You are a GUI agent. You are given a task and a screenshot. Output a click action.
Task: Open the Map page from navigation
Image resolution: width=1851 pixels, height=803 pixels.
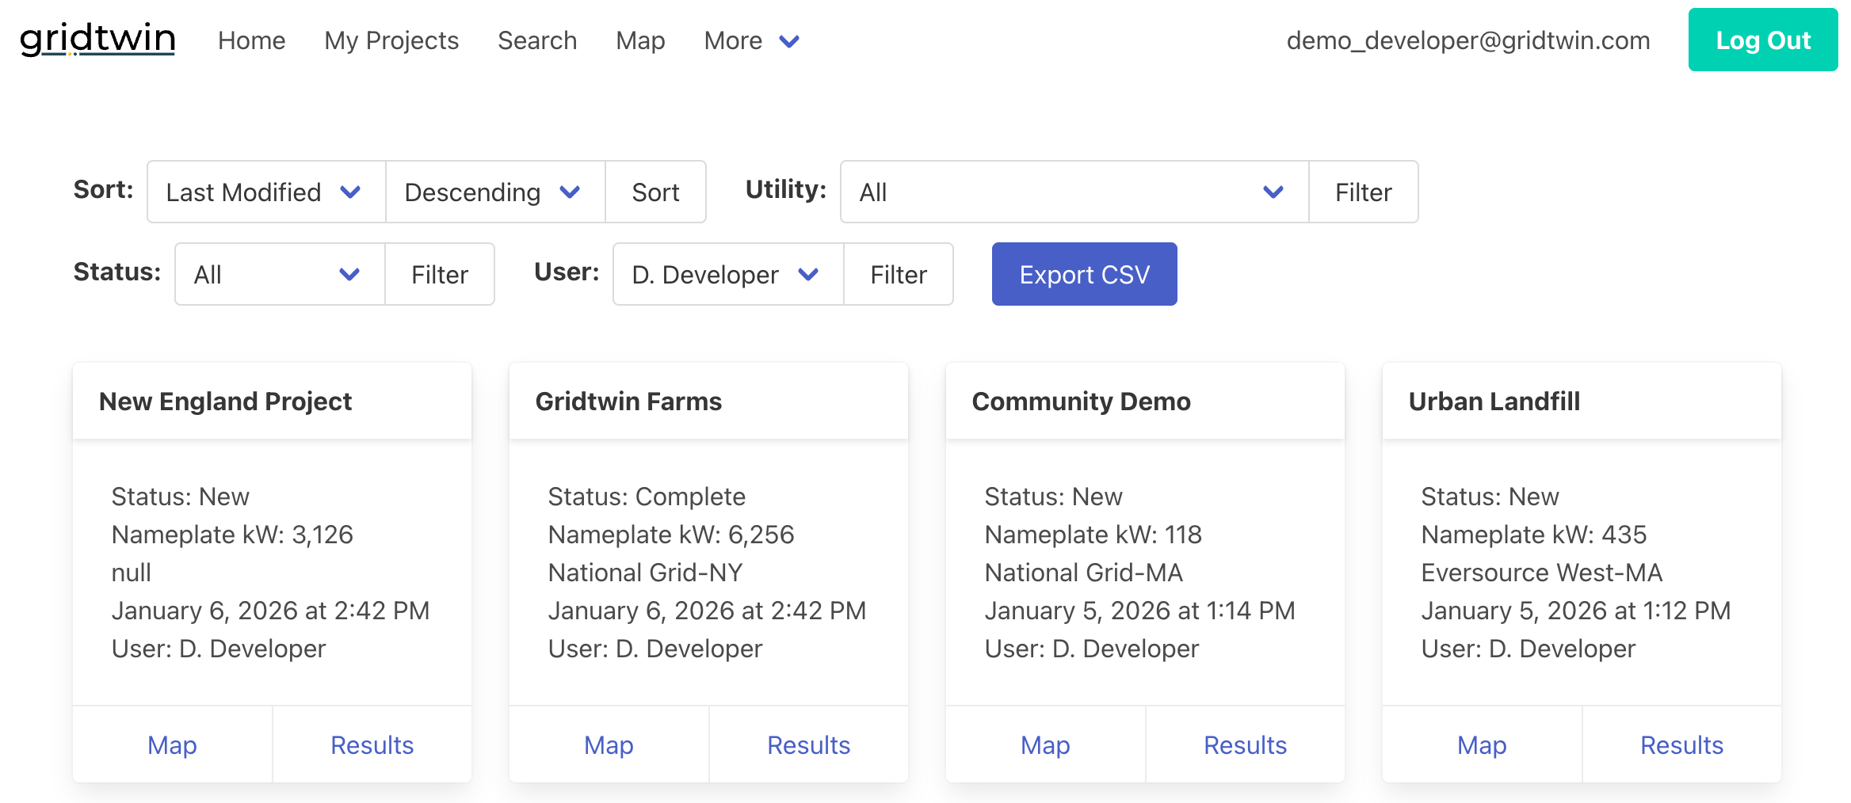pyautogui.click(x=639, y=40)
